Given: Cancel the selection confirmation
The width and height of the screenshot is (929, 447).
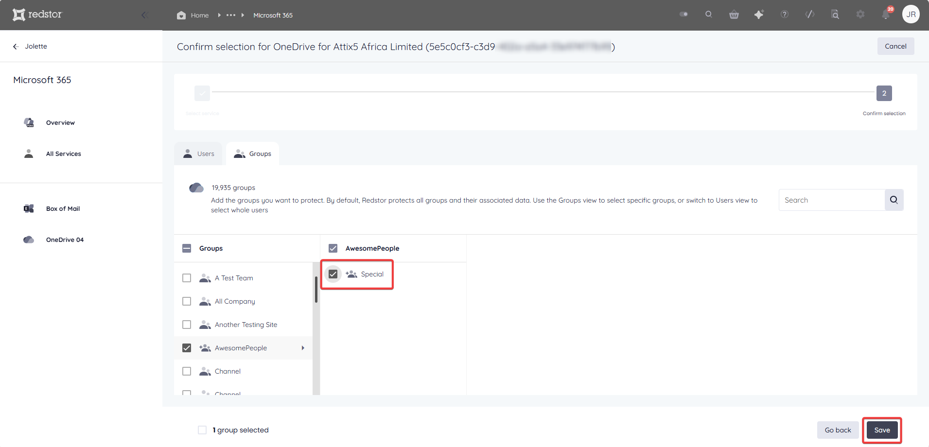Looking at the screenshot, I should 895,46.
